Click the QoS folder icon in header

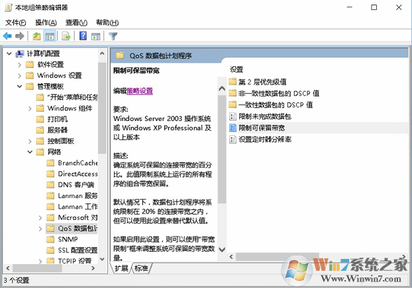(x=120, y=55)
